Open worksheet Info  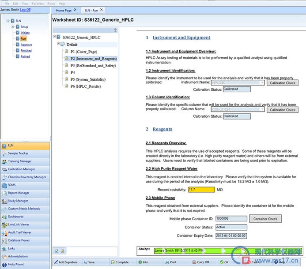coord(143,262)
